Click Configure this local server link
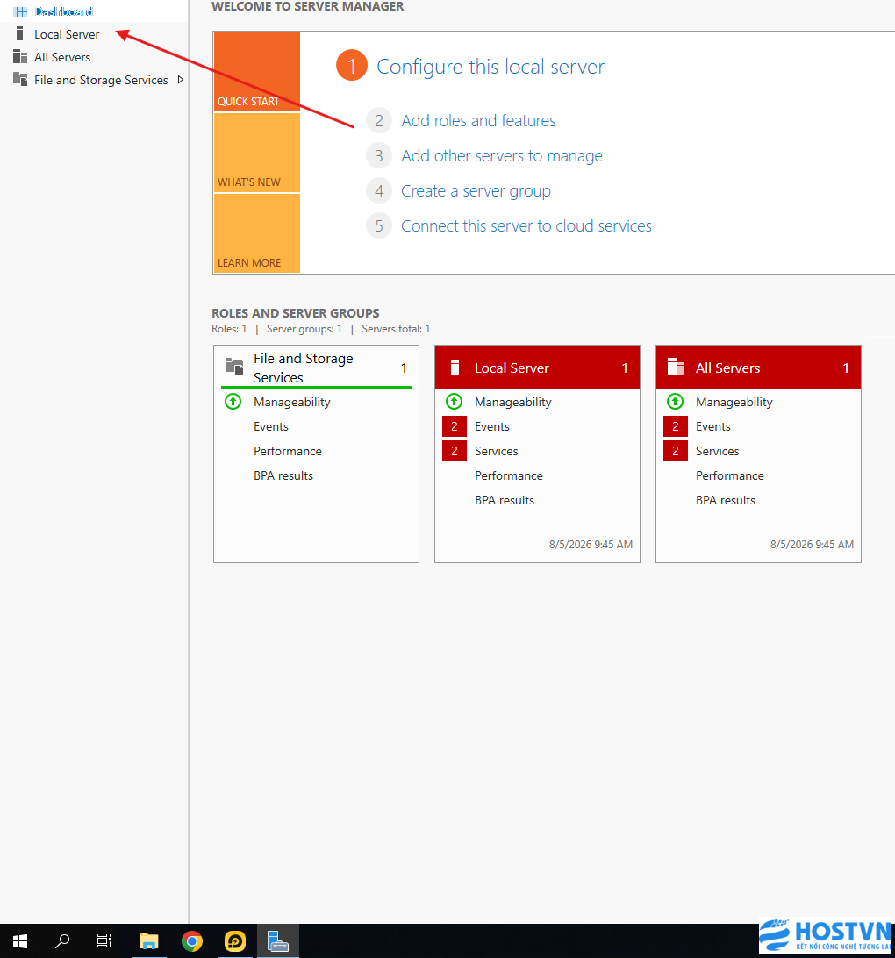The image size is (895, 958). tap(490, 67)
